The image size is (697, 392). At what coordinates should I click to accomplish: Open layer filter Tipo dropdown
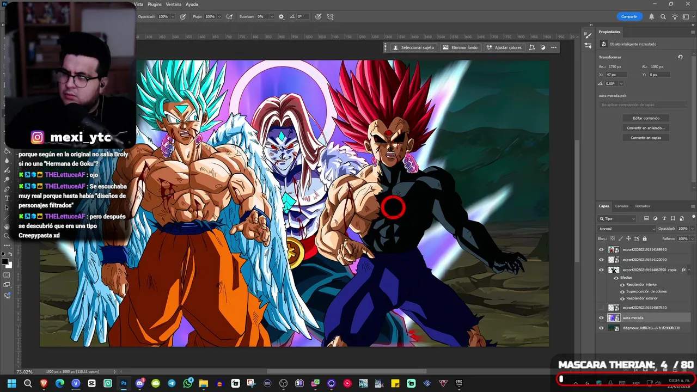617,218
